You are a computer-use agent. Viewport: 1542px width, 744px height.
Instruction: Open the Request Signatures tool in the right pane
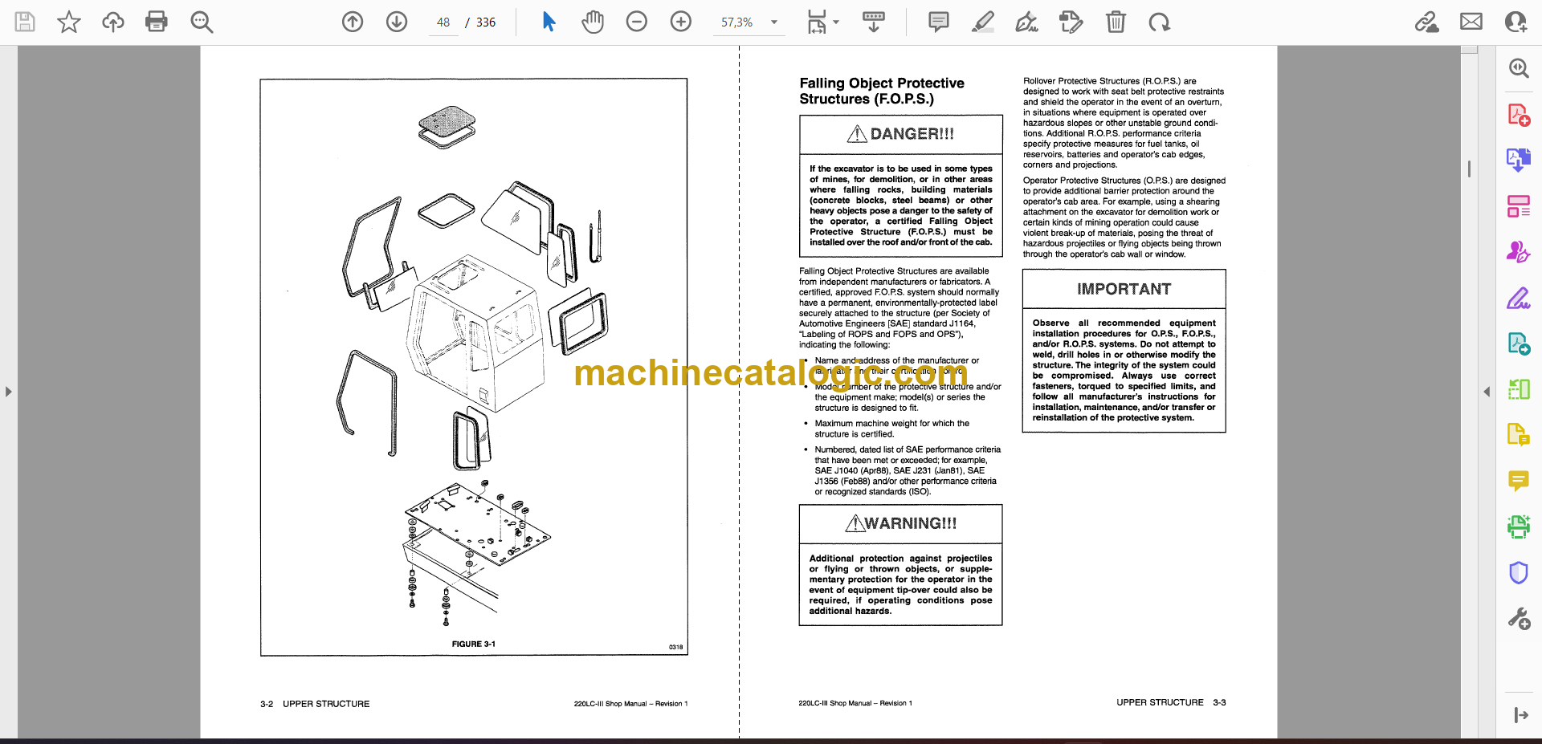pyautogui.click(x=1519, y=252)
